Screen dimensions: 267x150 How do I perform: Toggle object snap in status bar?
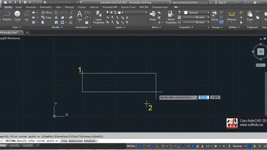coord(184,146)
